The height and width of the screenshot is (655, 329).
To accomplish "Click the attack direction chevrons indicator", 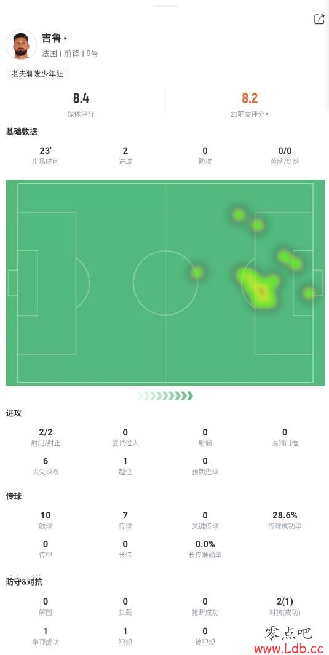I will [x=165, y=395].
